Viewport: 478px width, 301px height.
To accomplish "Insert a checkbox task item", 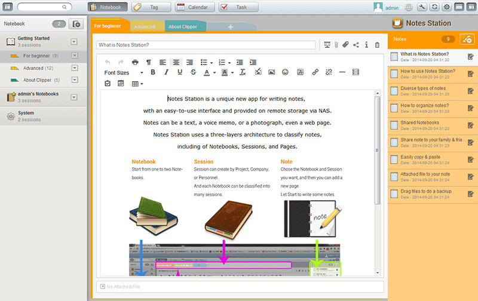I will point(108,83).
